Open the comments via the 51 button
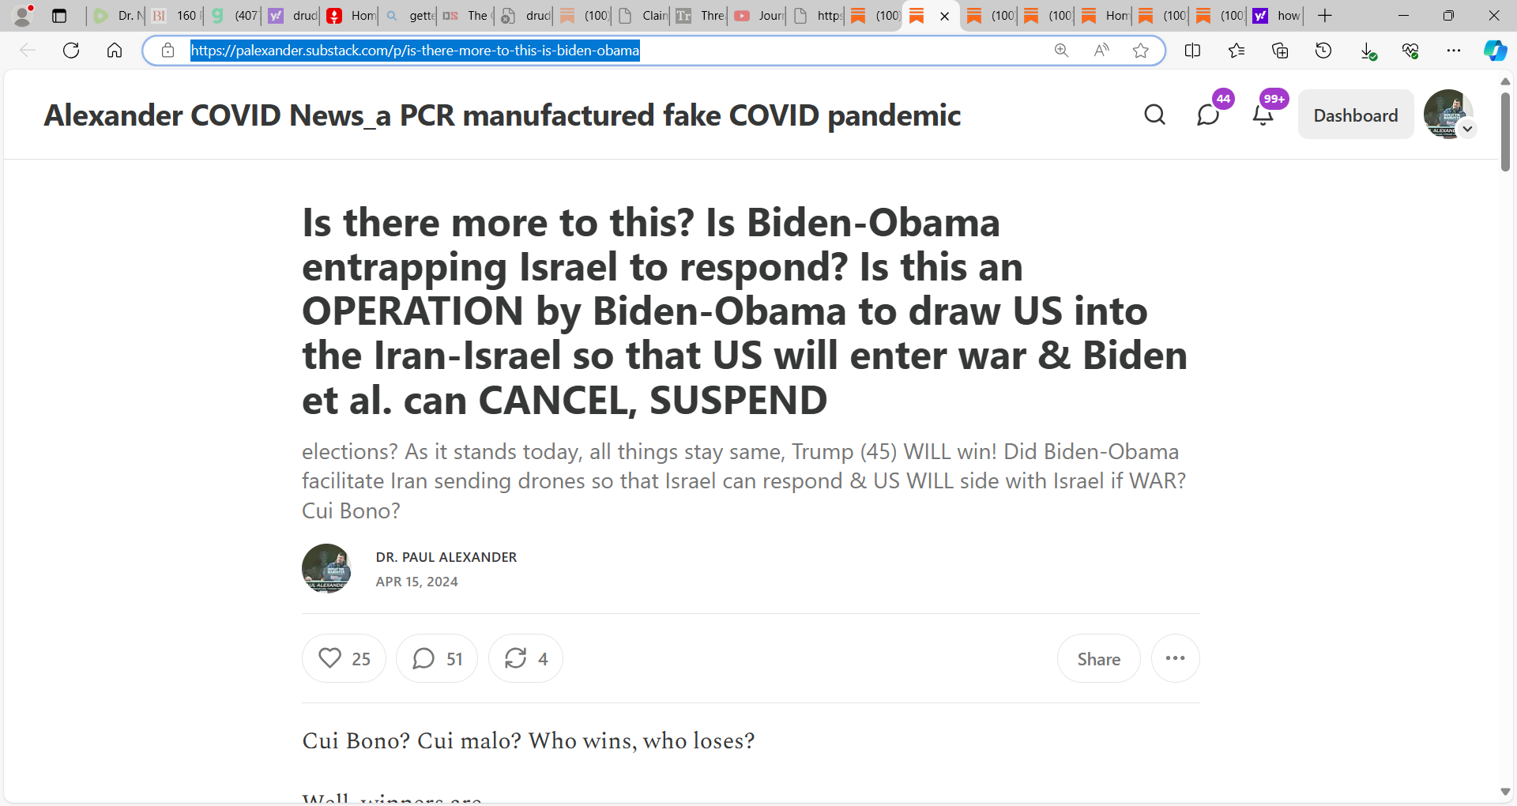This screenshot has height=806, width=1517. coord(437,658)
